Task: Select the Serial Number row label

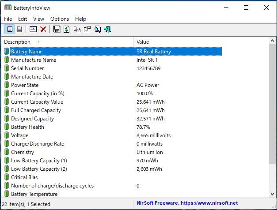Action: 27,68
